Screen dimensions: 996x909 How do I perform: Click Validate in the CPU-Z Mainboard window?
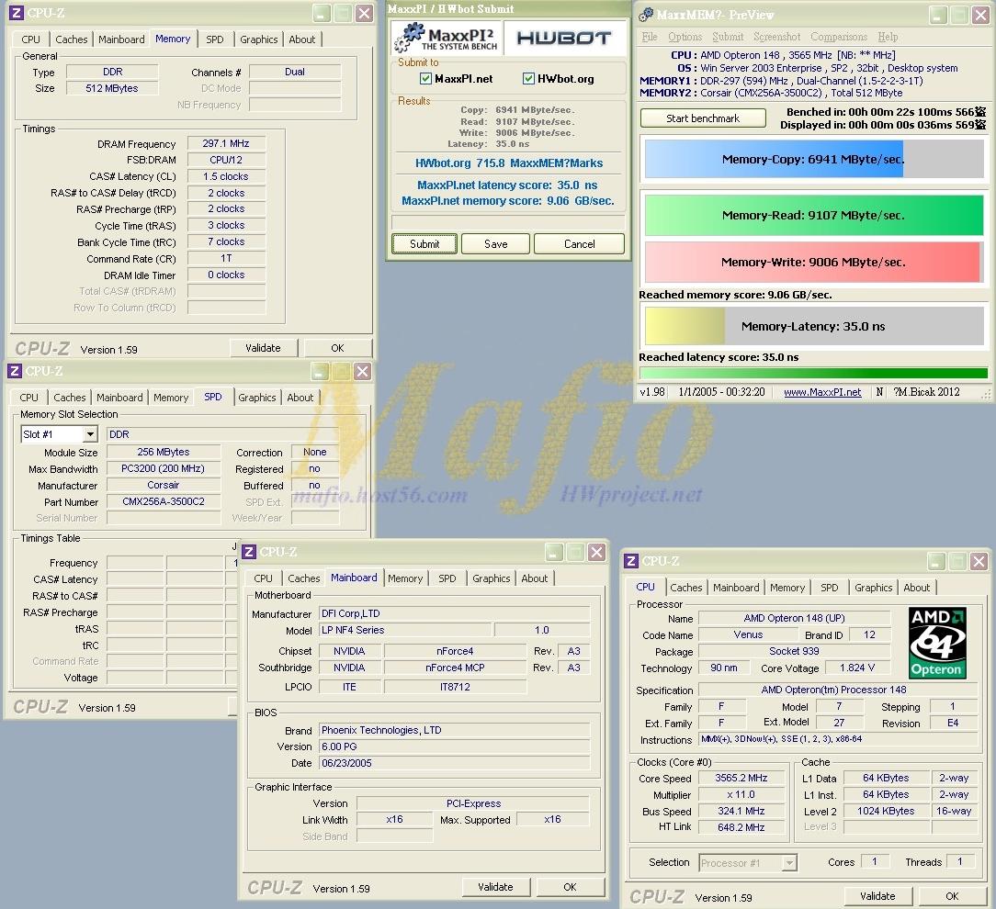point(495,887)
